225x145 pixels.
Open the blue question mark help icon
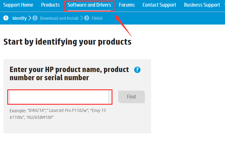137,70
